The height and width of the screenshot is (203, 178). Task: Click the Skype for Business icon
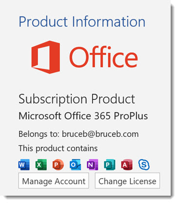pyautogui.click(x=144, y=165)
